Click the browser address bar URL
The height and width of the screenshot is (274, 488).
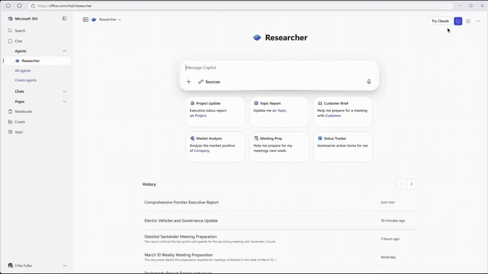[x=65, y=6]
